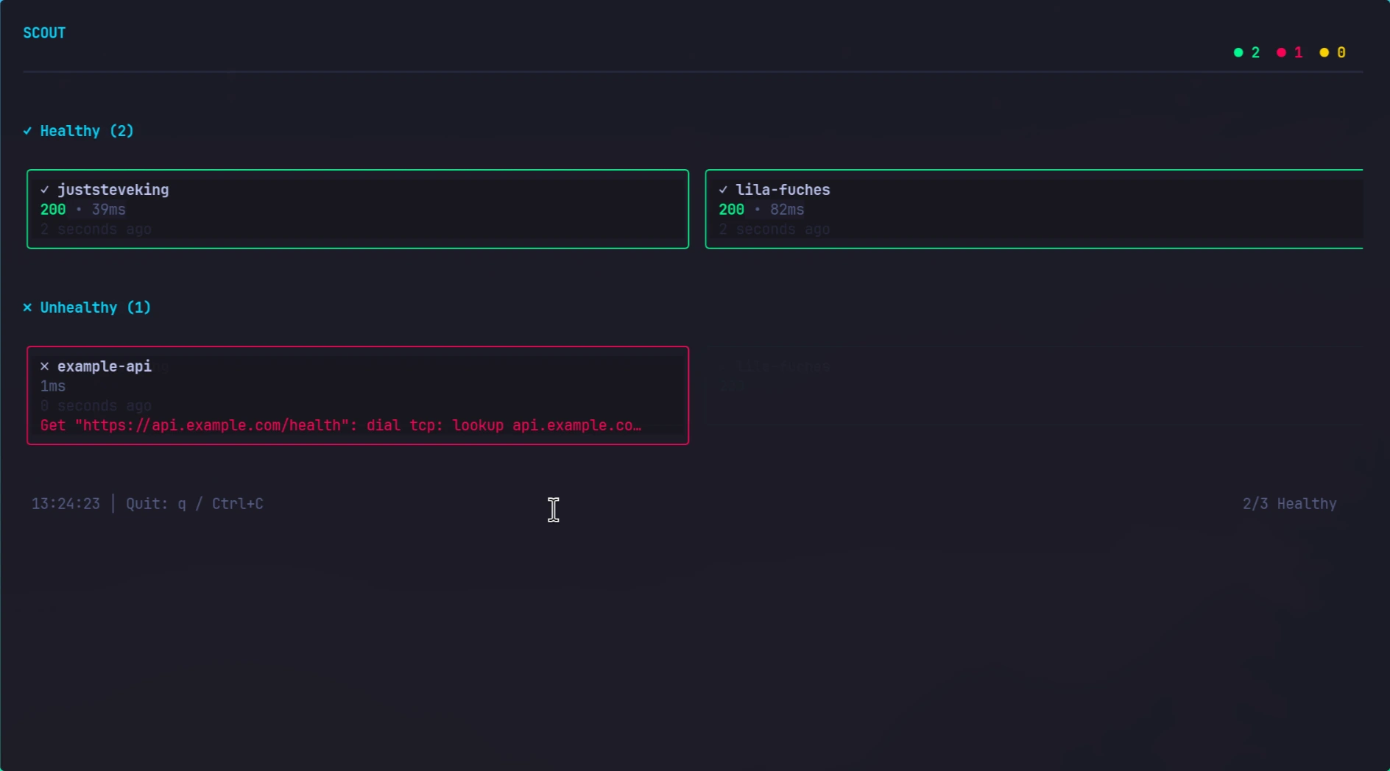Select the juststeveking service name
The image size is (1390, 771).
pyautogui.click(x=113, y=190)
